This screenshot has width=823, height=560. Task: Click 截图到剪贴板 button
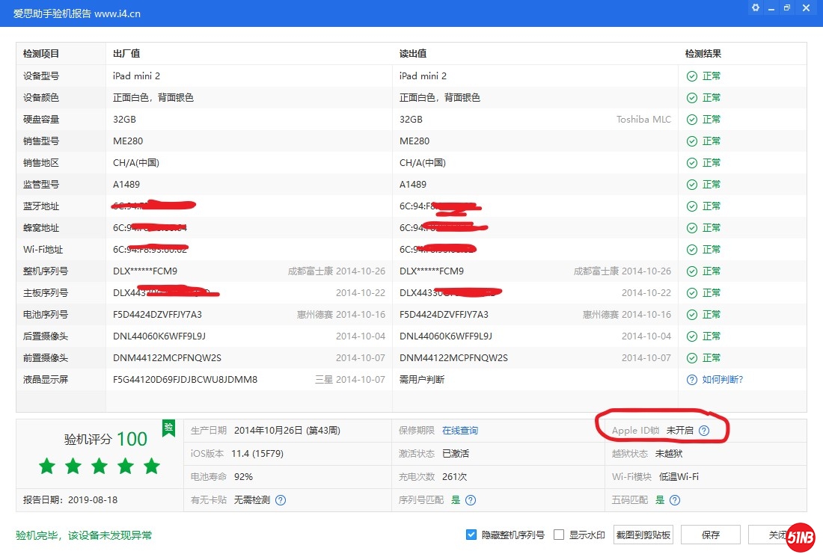click(643, 535)
